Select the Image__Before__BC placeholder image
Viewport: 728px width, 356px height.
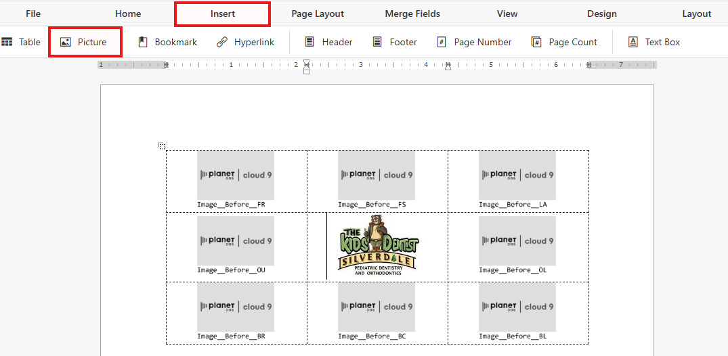tap(376, 307)
